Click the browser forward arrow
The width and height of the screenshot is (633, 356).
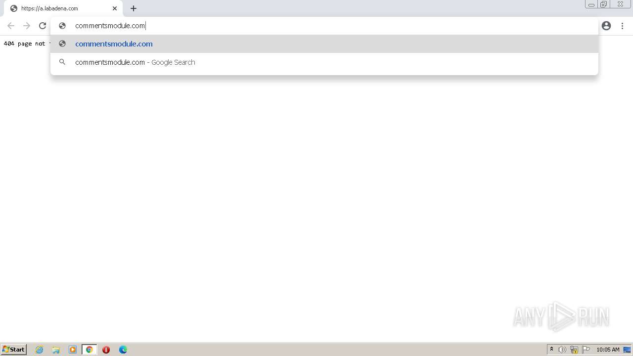[x=27, y=26]
